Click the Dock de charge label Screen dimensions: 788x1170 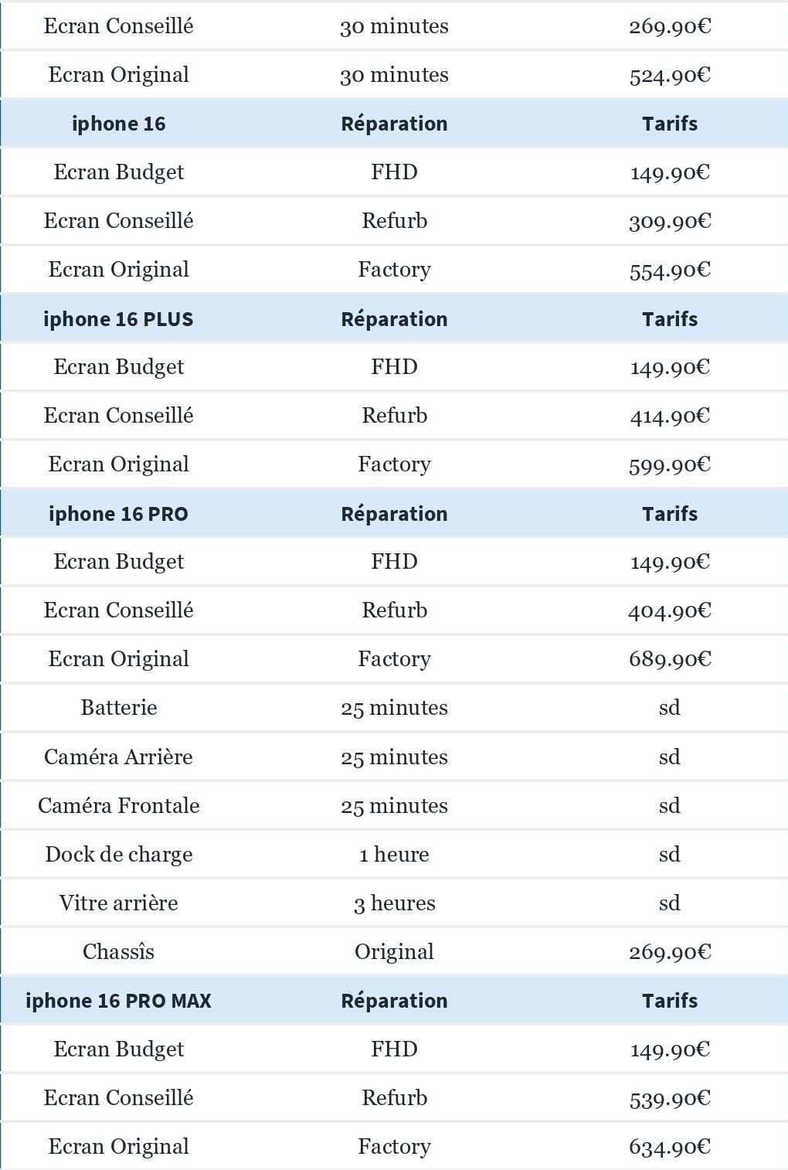(x=118, y=854)
